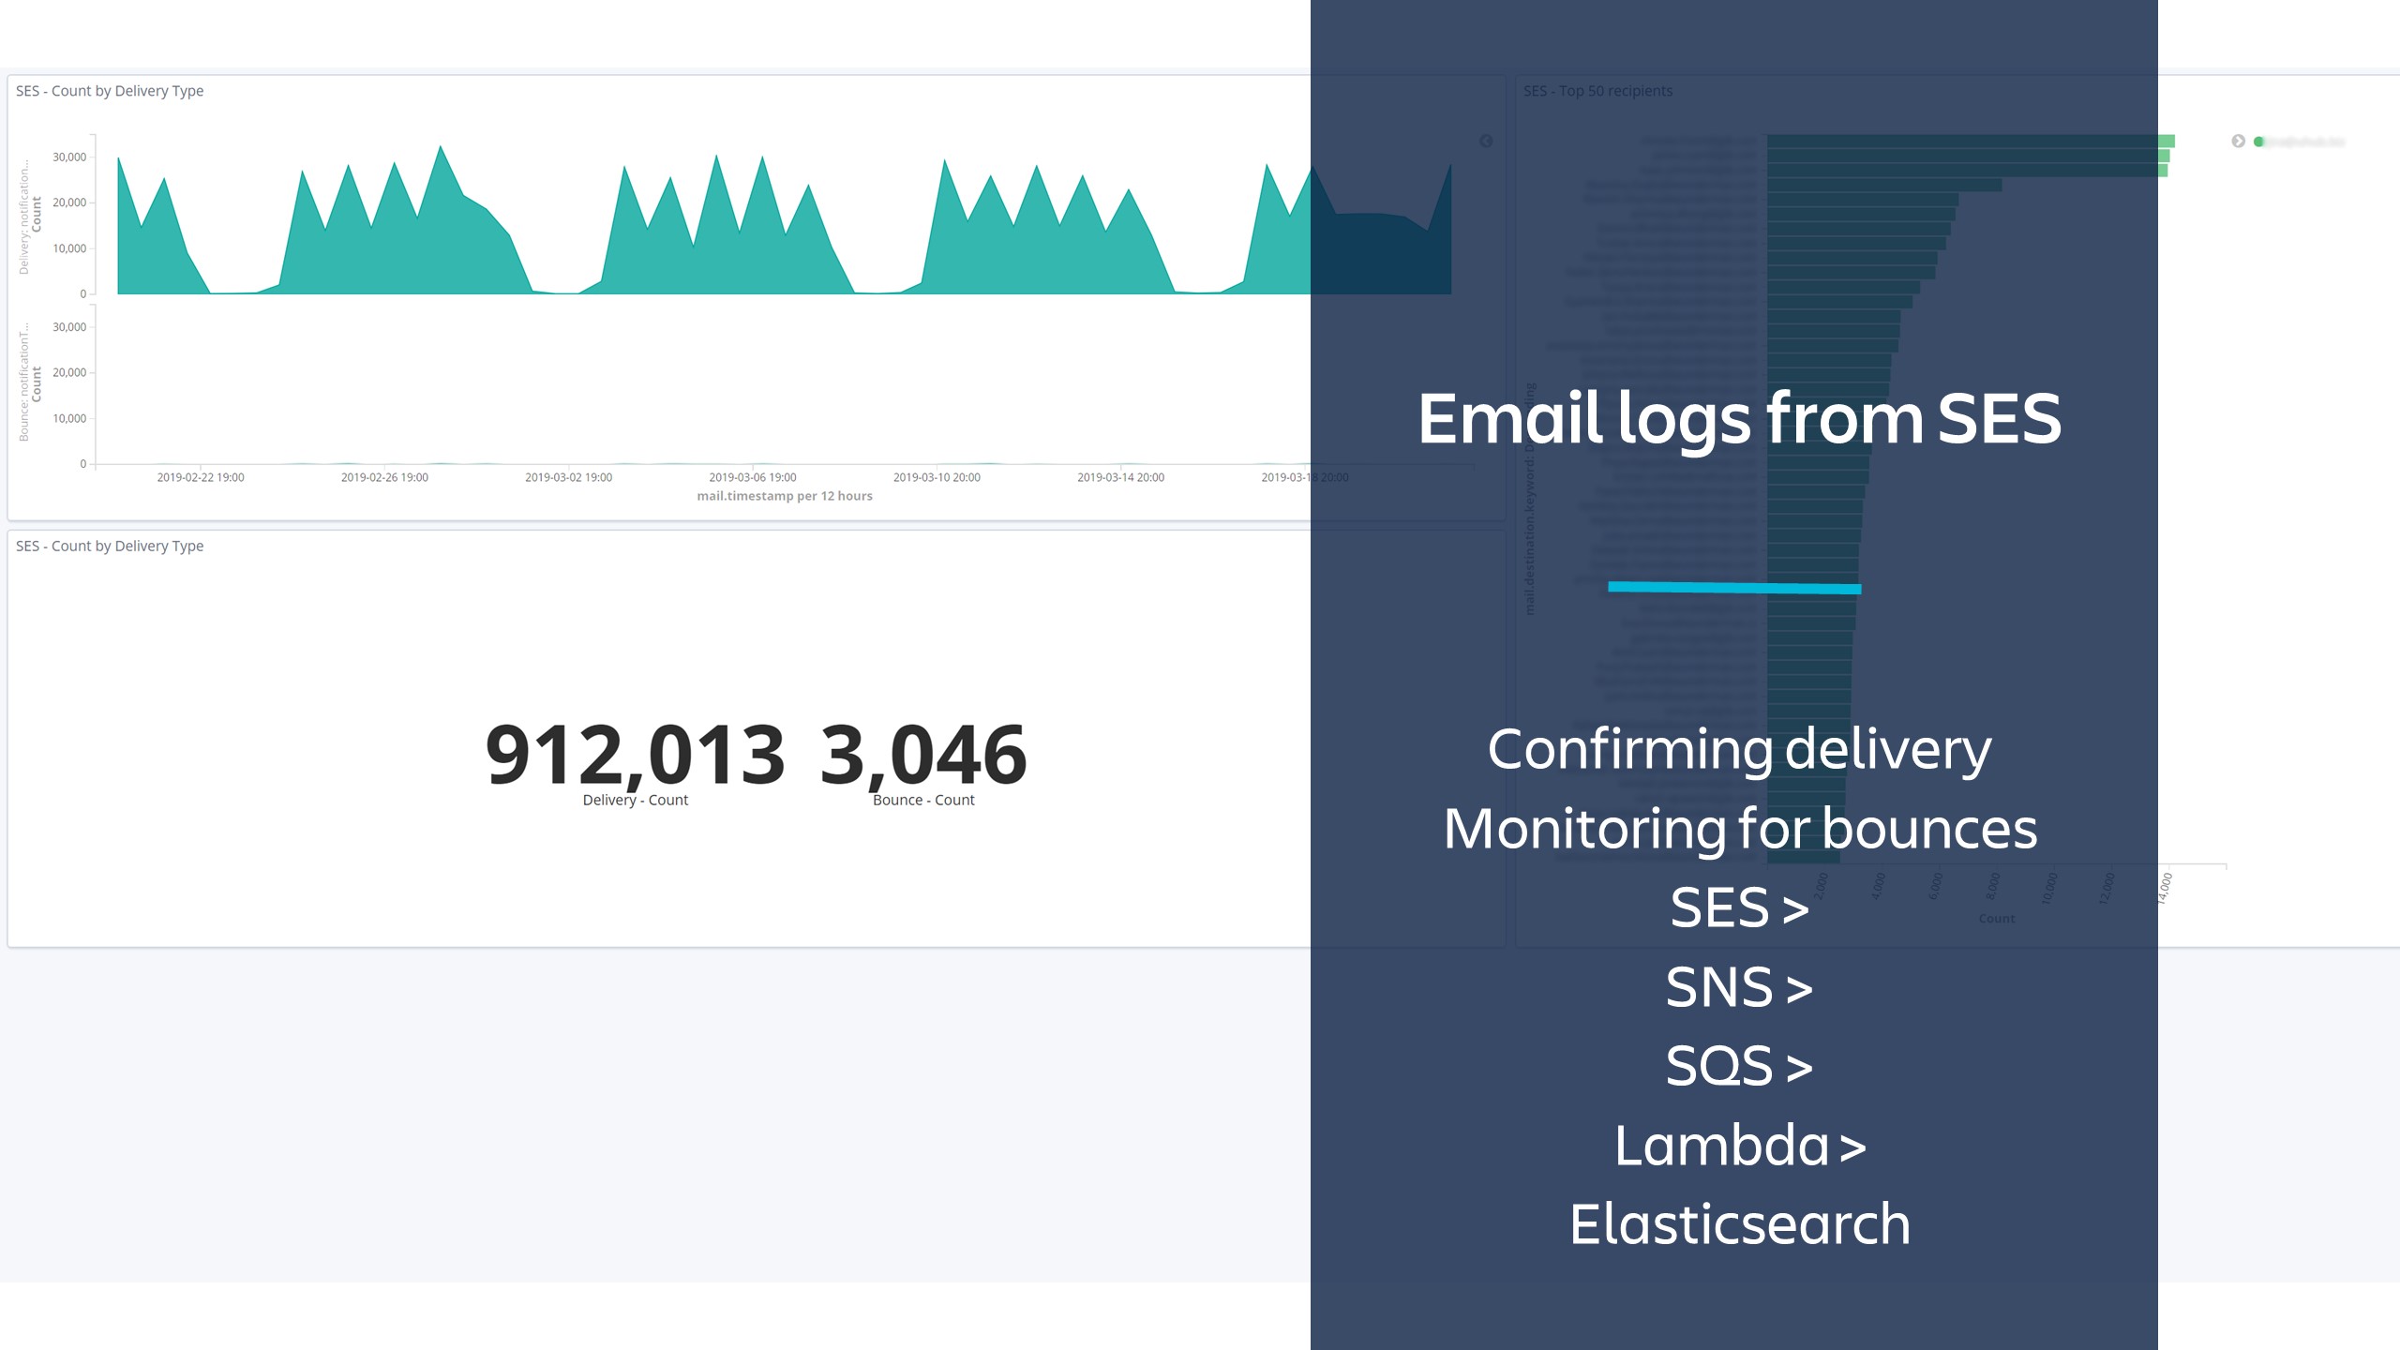Select the 'Delivery - Count' label
Image resolution: width=2400 pixels, height=1350 pixels.
pos(635,800)
